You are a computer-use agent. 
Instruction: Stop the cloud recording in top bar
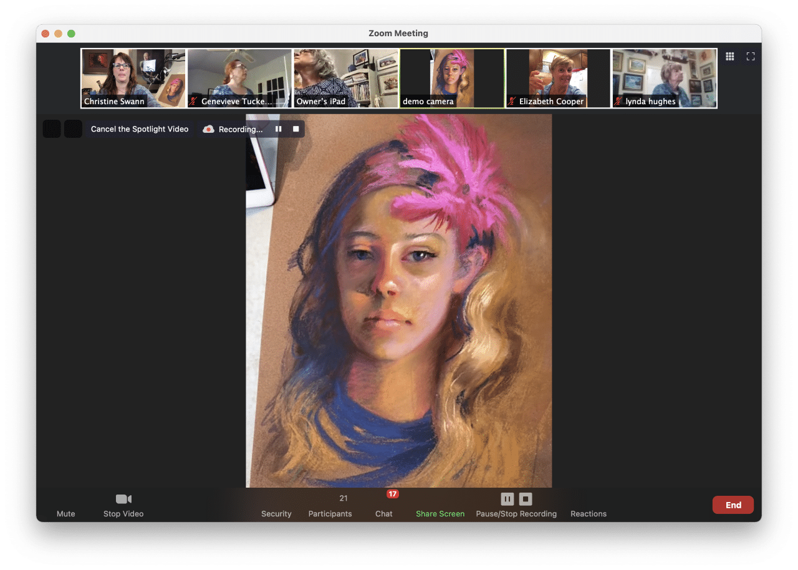click(296, 129)
